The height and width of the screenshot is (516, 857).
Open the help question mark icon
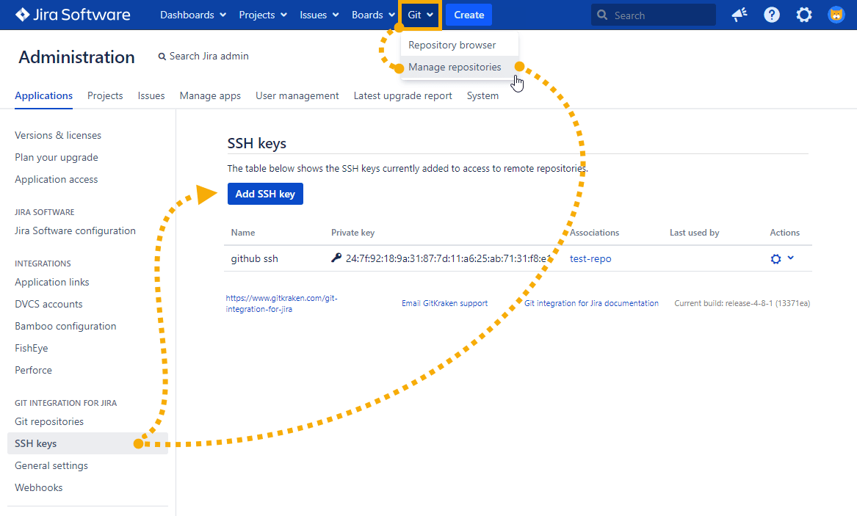771,15
